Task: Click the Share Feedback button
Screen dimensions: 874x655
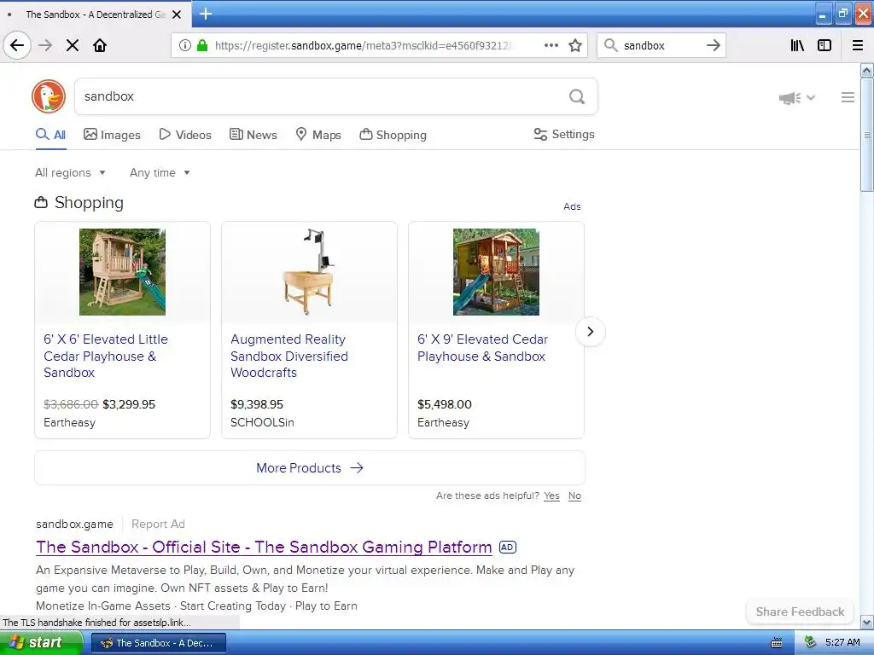Action: pos(800,612)
